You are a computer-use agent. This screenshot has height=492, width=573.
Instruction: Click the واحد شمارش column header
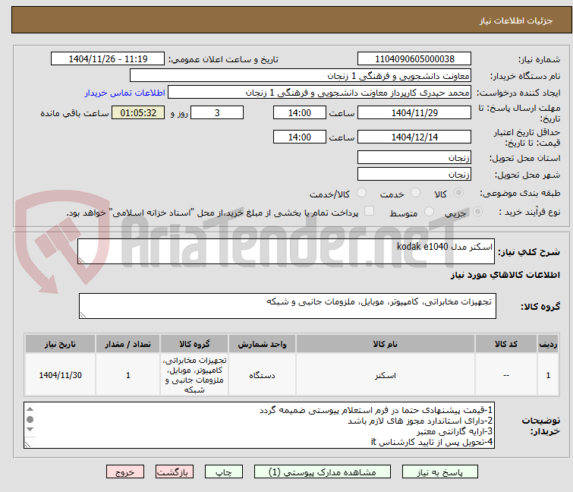click(262, 344)
